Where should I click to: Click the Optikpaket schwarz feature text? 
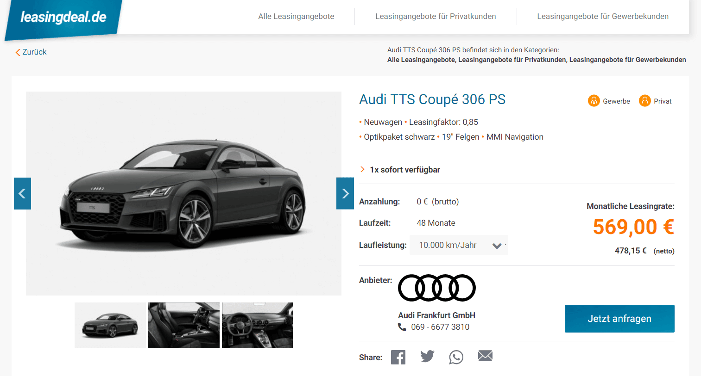pyautogui.click(x=399, y=137)
